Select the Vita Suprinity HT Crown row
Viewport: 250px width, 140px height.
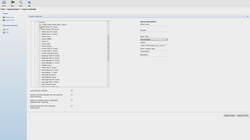point(50,79)
